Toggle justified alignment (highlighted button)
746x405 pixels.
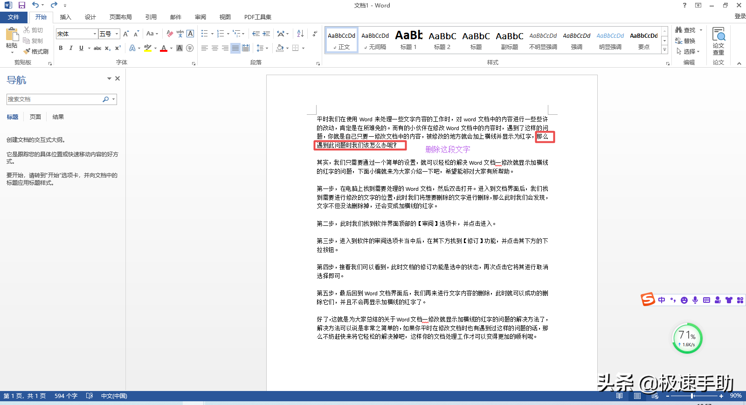pyautogui.click(x=235, y=48)
